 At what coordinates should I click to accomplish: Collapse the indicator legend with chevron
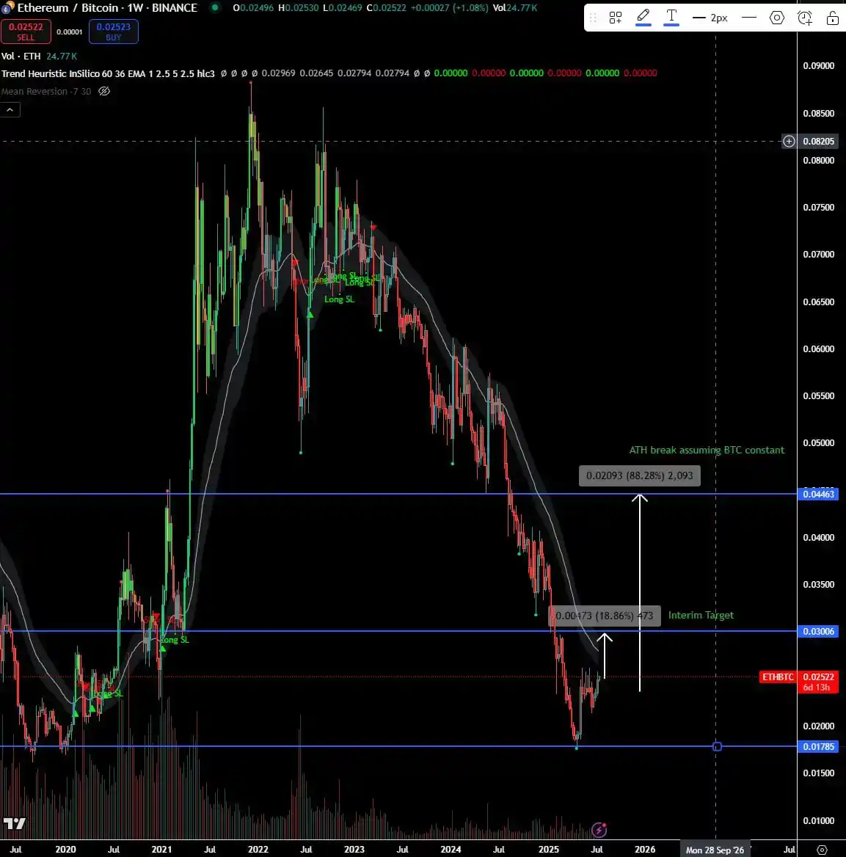pyautogui.click(x=10, y=110)
